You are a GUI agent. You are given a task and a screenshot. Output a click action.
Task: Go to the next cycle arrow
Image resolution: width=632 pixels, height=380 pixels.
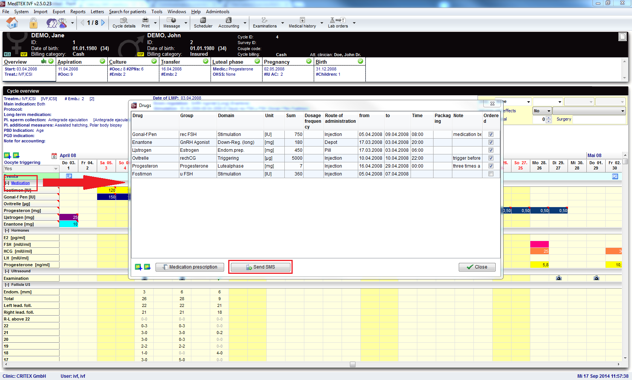103,23
